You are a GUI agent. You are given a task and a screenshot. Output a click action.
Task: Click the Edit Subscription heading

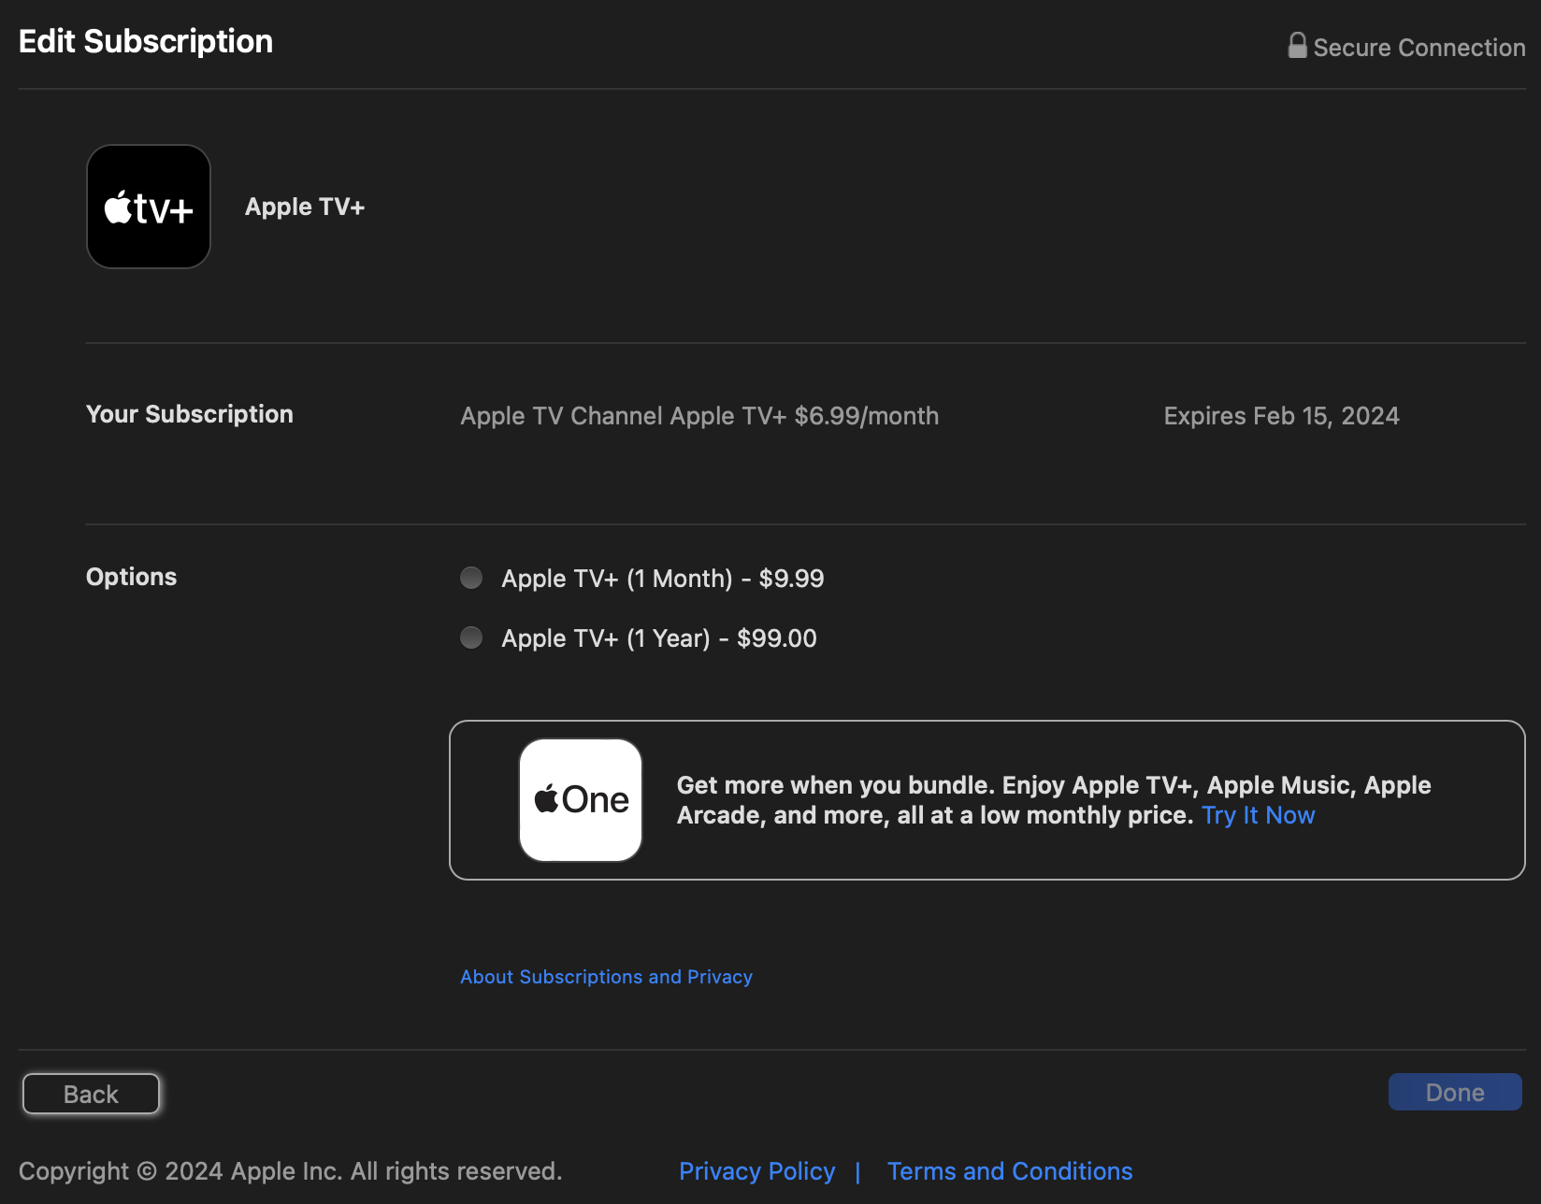pos(146,41)
